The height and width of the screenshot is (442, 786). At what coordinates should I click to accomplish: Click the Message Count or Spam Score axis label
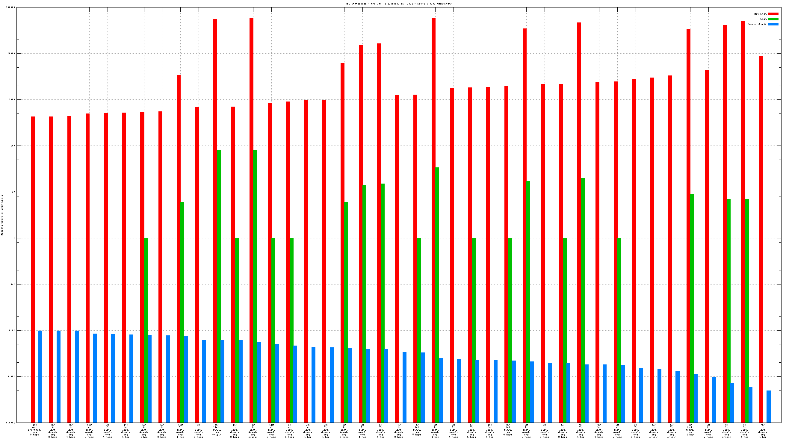2,215
